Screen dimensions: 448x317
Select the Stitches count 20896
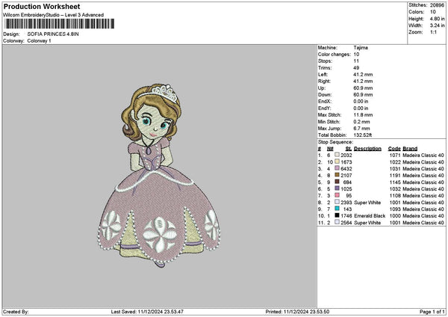(435, 5)
